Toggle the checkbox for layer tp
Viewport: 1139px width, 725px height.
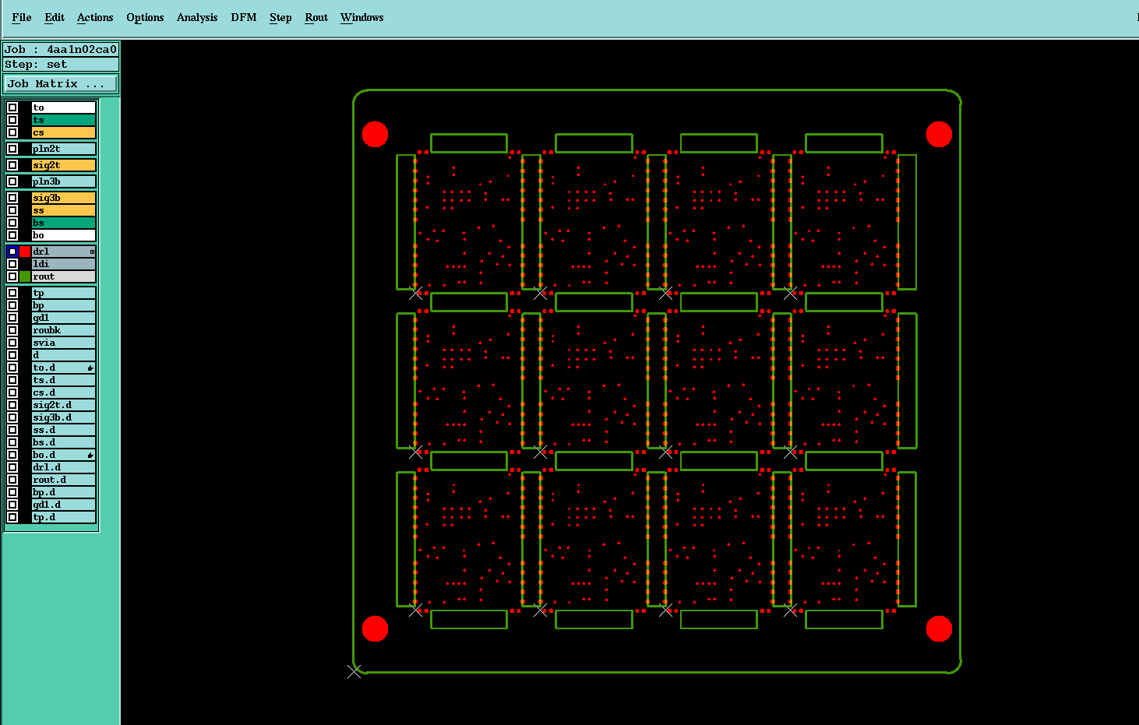point(12,293)
